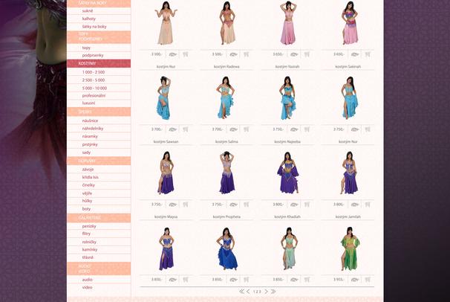Add kostým Khadijah to the cart
Image resolution: width=450 pixels, height=302 pixels.
point(307,205)
